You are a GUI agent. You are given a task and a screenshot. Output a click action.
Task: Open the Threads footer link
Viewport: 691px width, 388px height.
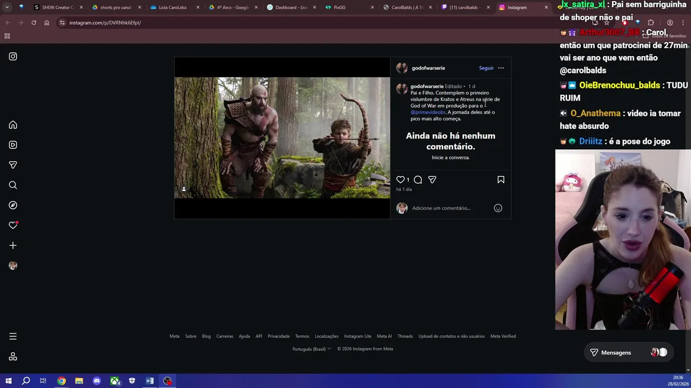click(x=405, y=336)
